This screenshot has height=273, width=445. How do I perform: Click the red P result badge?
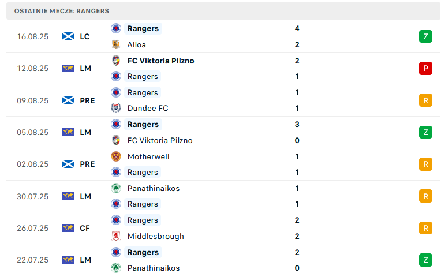425,68
